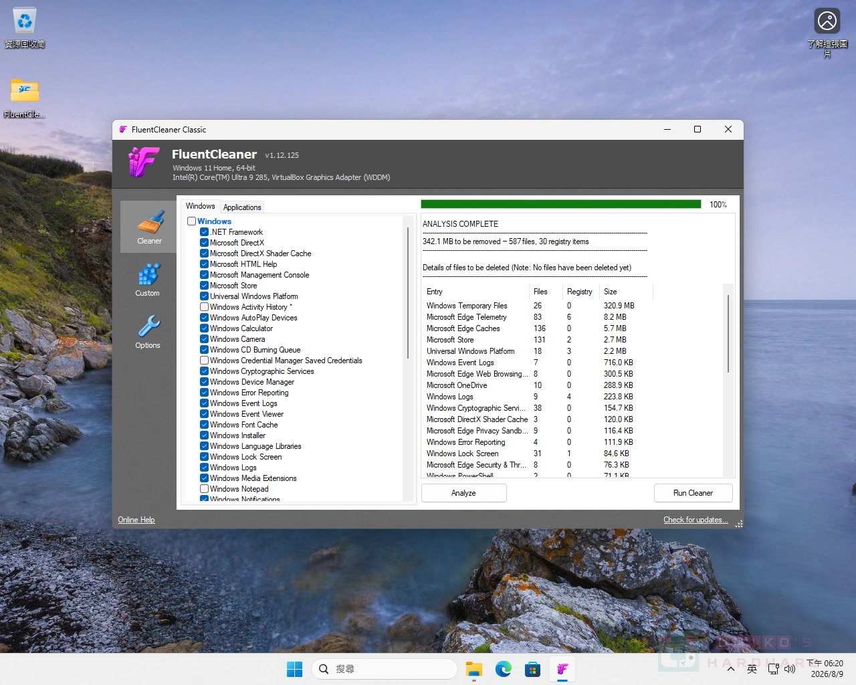Click the 320.9 MB size value
Screen dimensions: 856x685
coord(619,306)
